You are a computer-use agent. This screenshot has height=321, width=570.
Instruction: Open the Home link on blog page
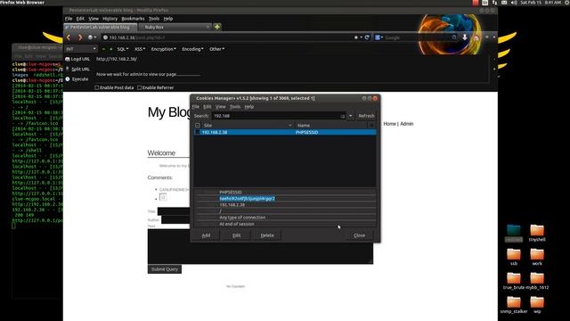389,124
